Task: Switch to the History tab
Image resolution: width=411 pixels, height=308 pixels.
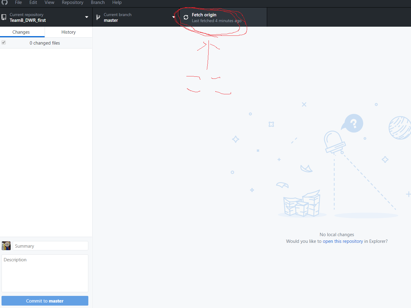Action: click(69, 32)
